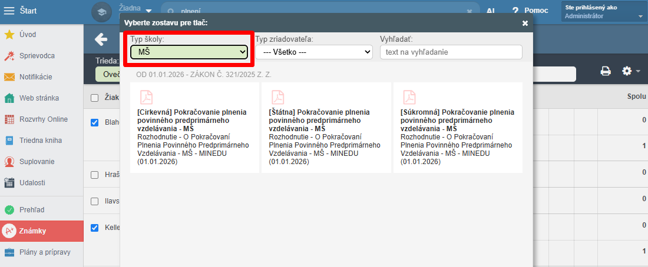Screen dimensions: 648x267
Task: Click the graduation cap school icon
Action: point(102,12)
